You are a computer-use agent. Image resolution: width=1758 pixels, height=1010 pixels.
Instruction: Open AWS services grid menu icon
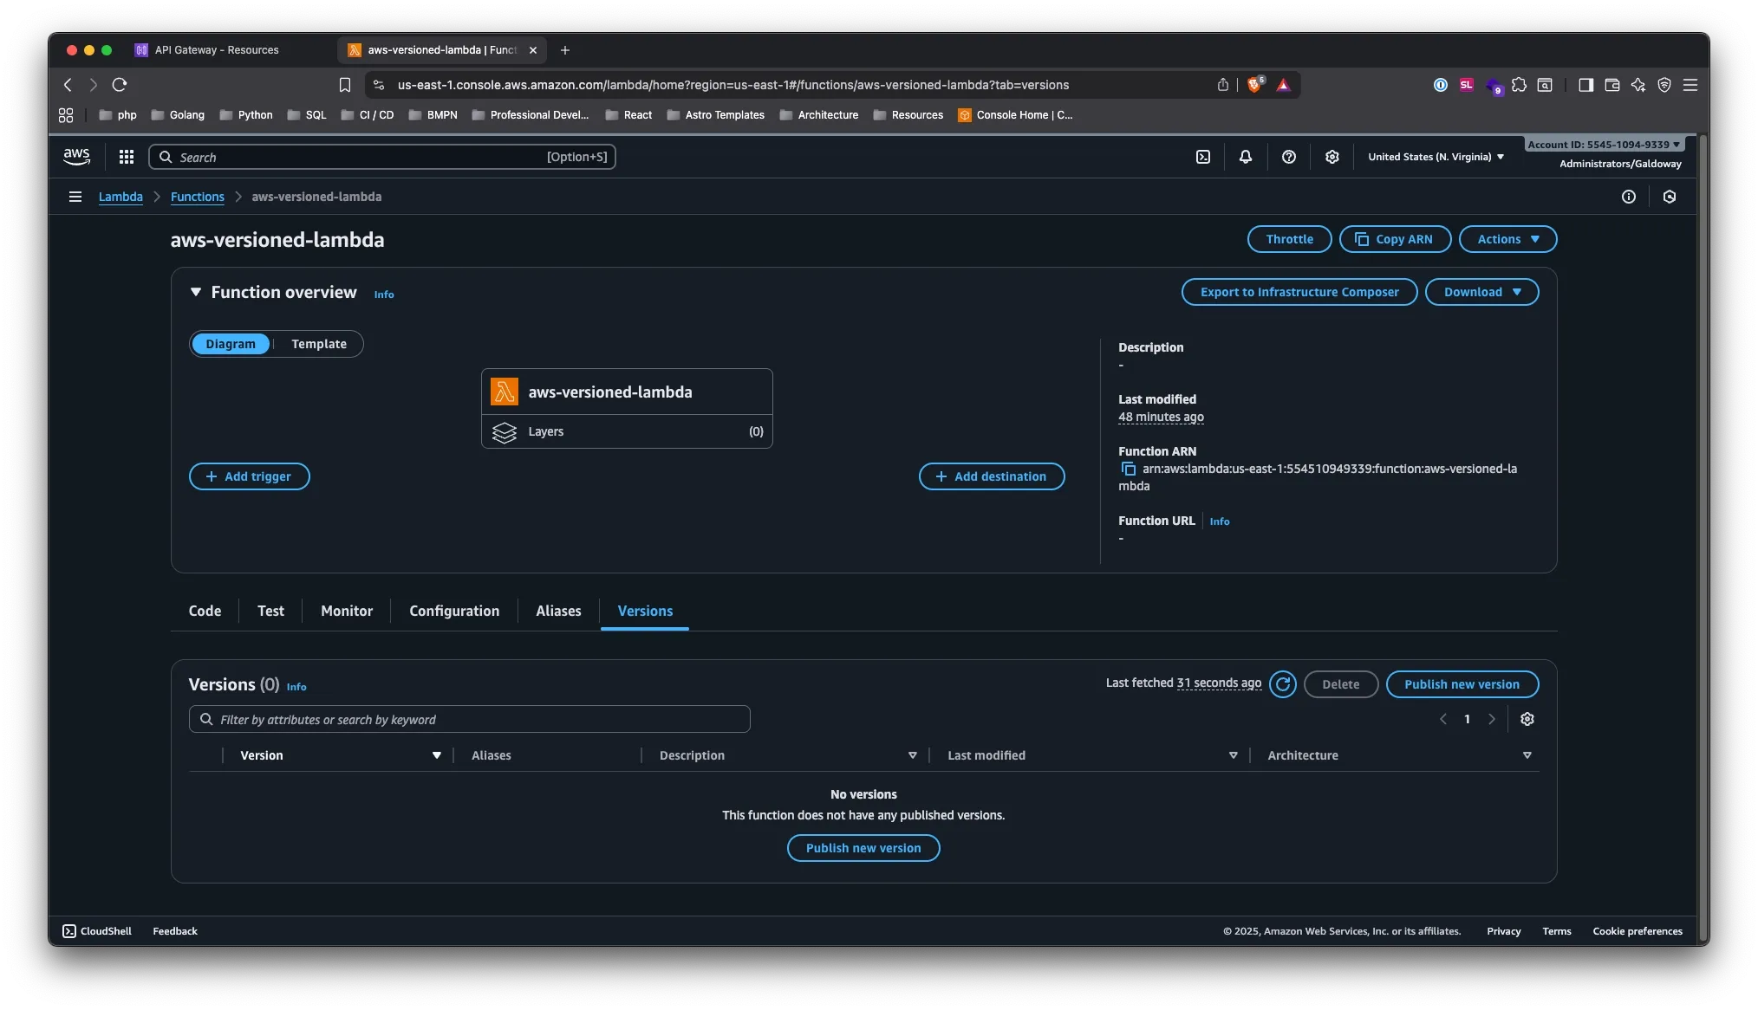(x=127, y=157)
